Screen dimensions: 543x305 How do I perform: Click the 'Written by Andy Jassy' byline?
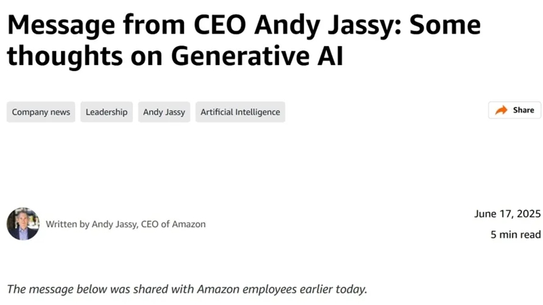[x=92, y=224]
